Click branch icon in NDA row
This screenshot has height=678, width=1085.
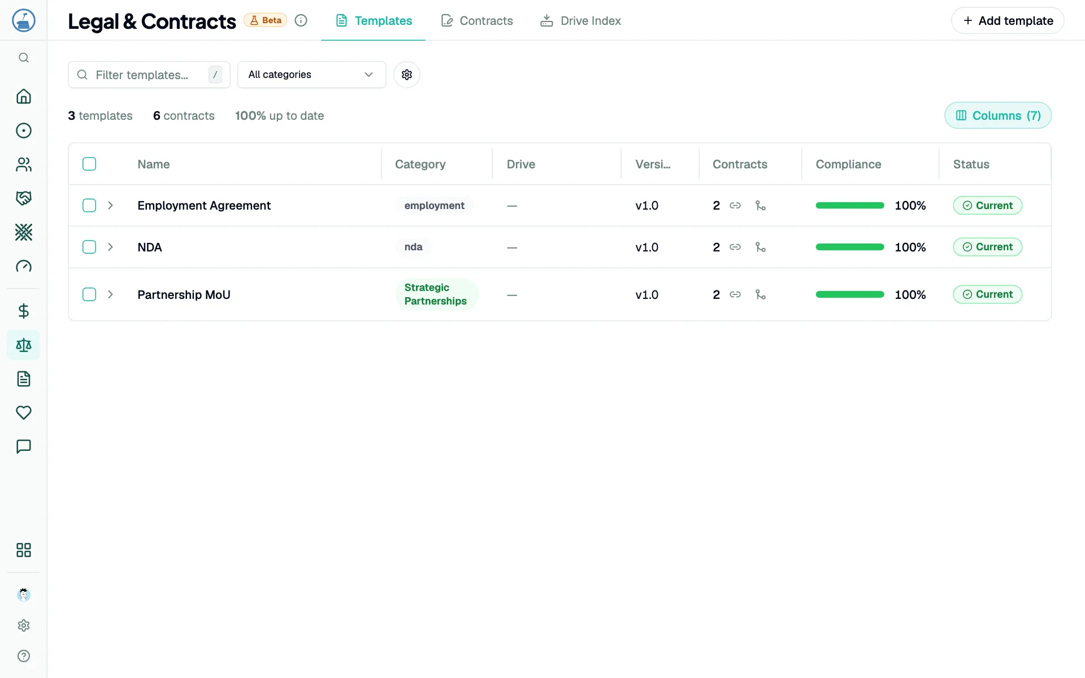pyautogui.click(x=761, y=247)
